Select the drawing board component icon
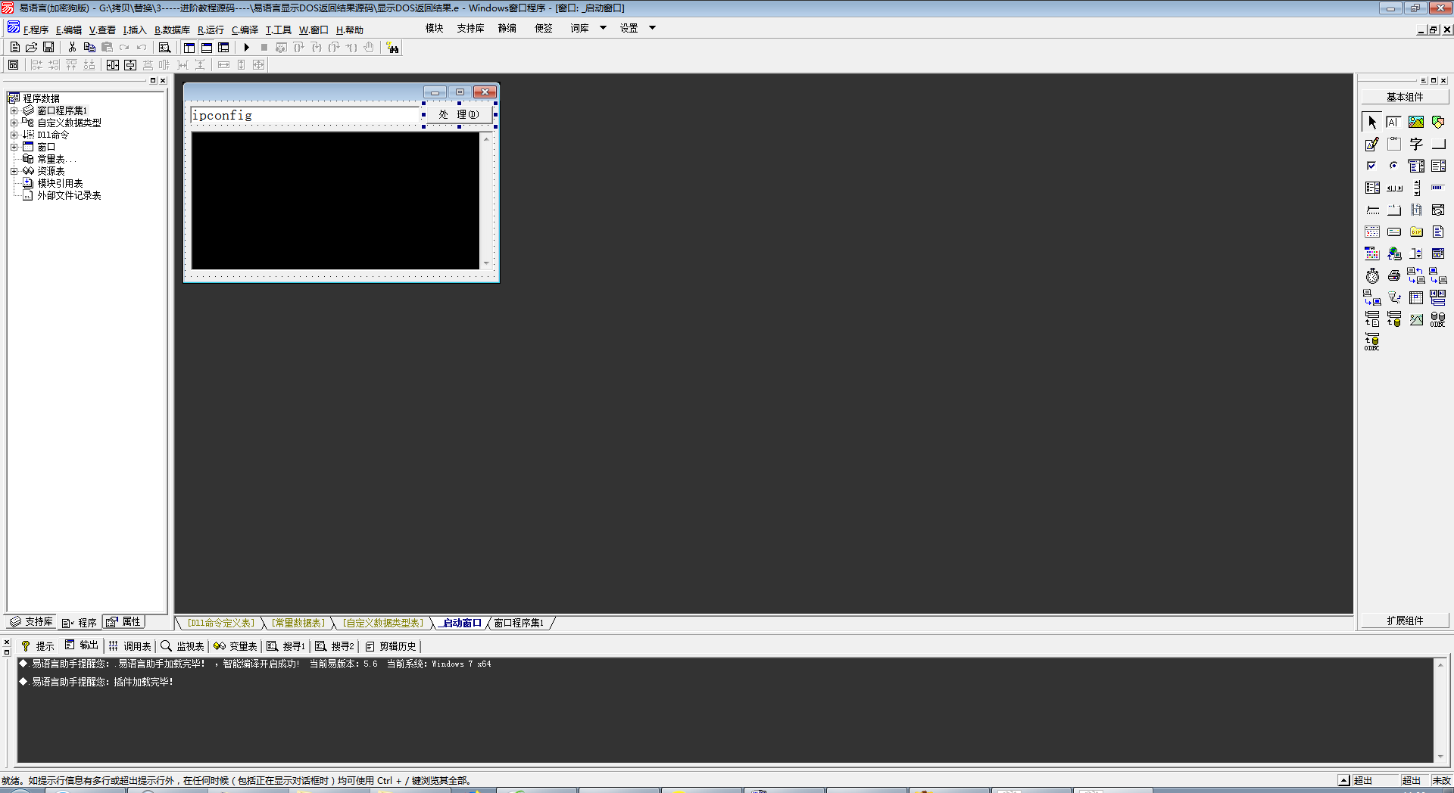This screenshot has height=793, width=1454. 1372,144
